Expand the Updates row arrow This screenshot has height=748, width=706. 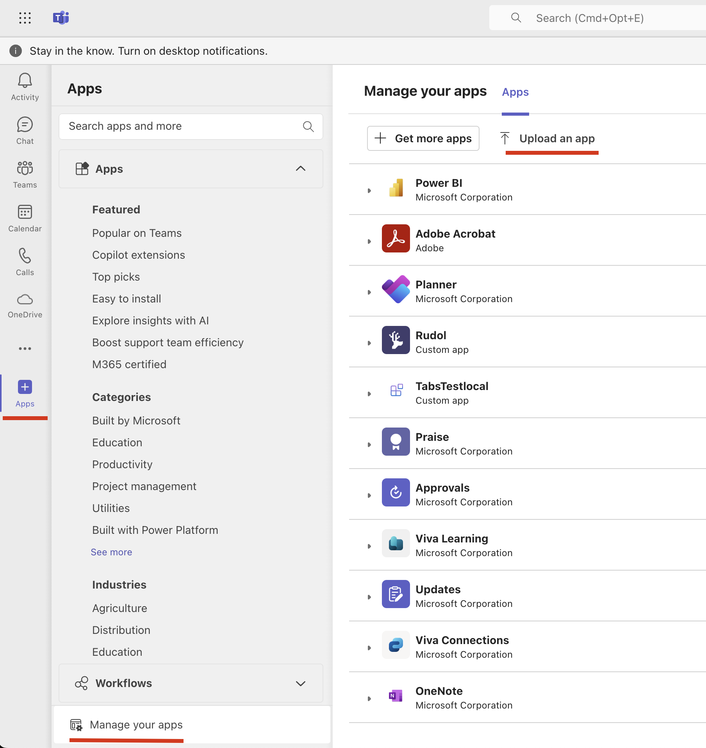pos(369,597)
